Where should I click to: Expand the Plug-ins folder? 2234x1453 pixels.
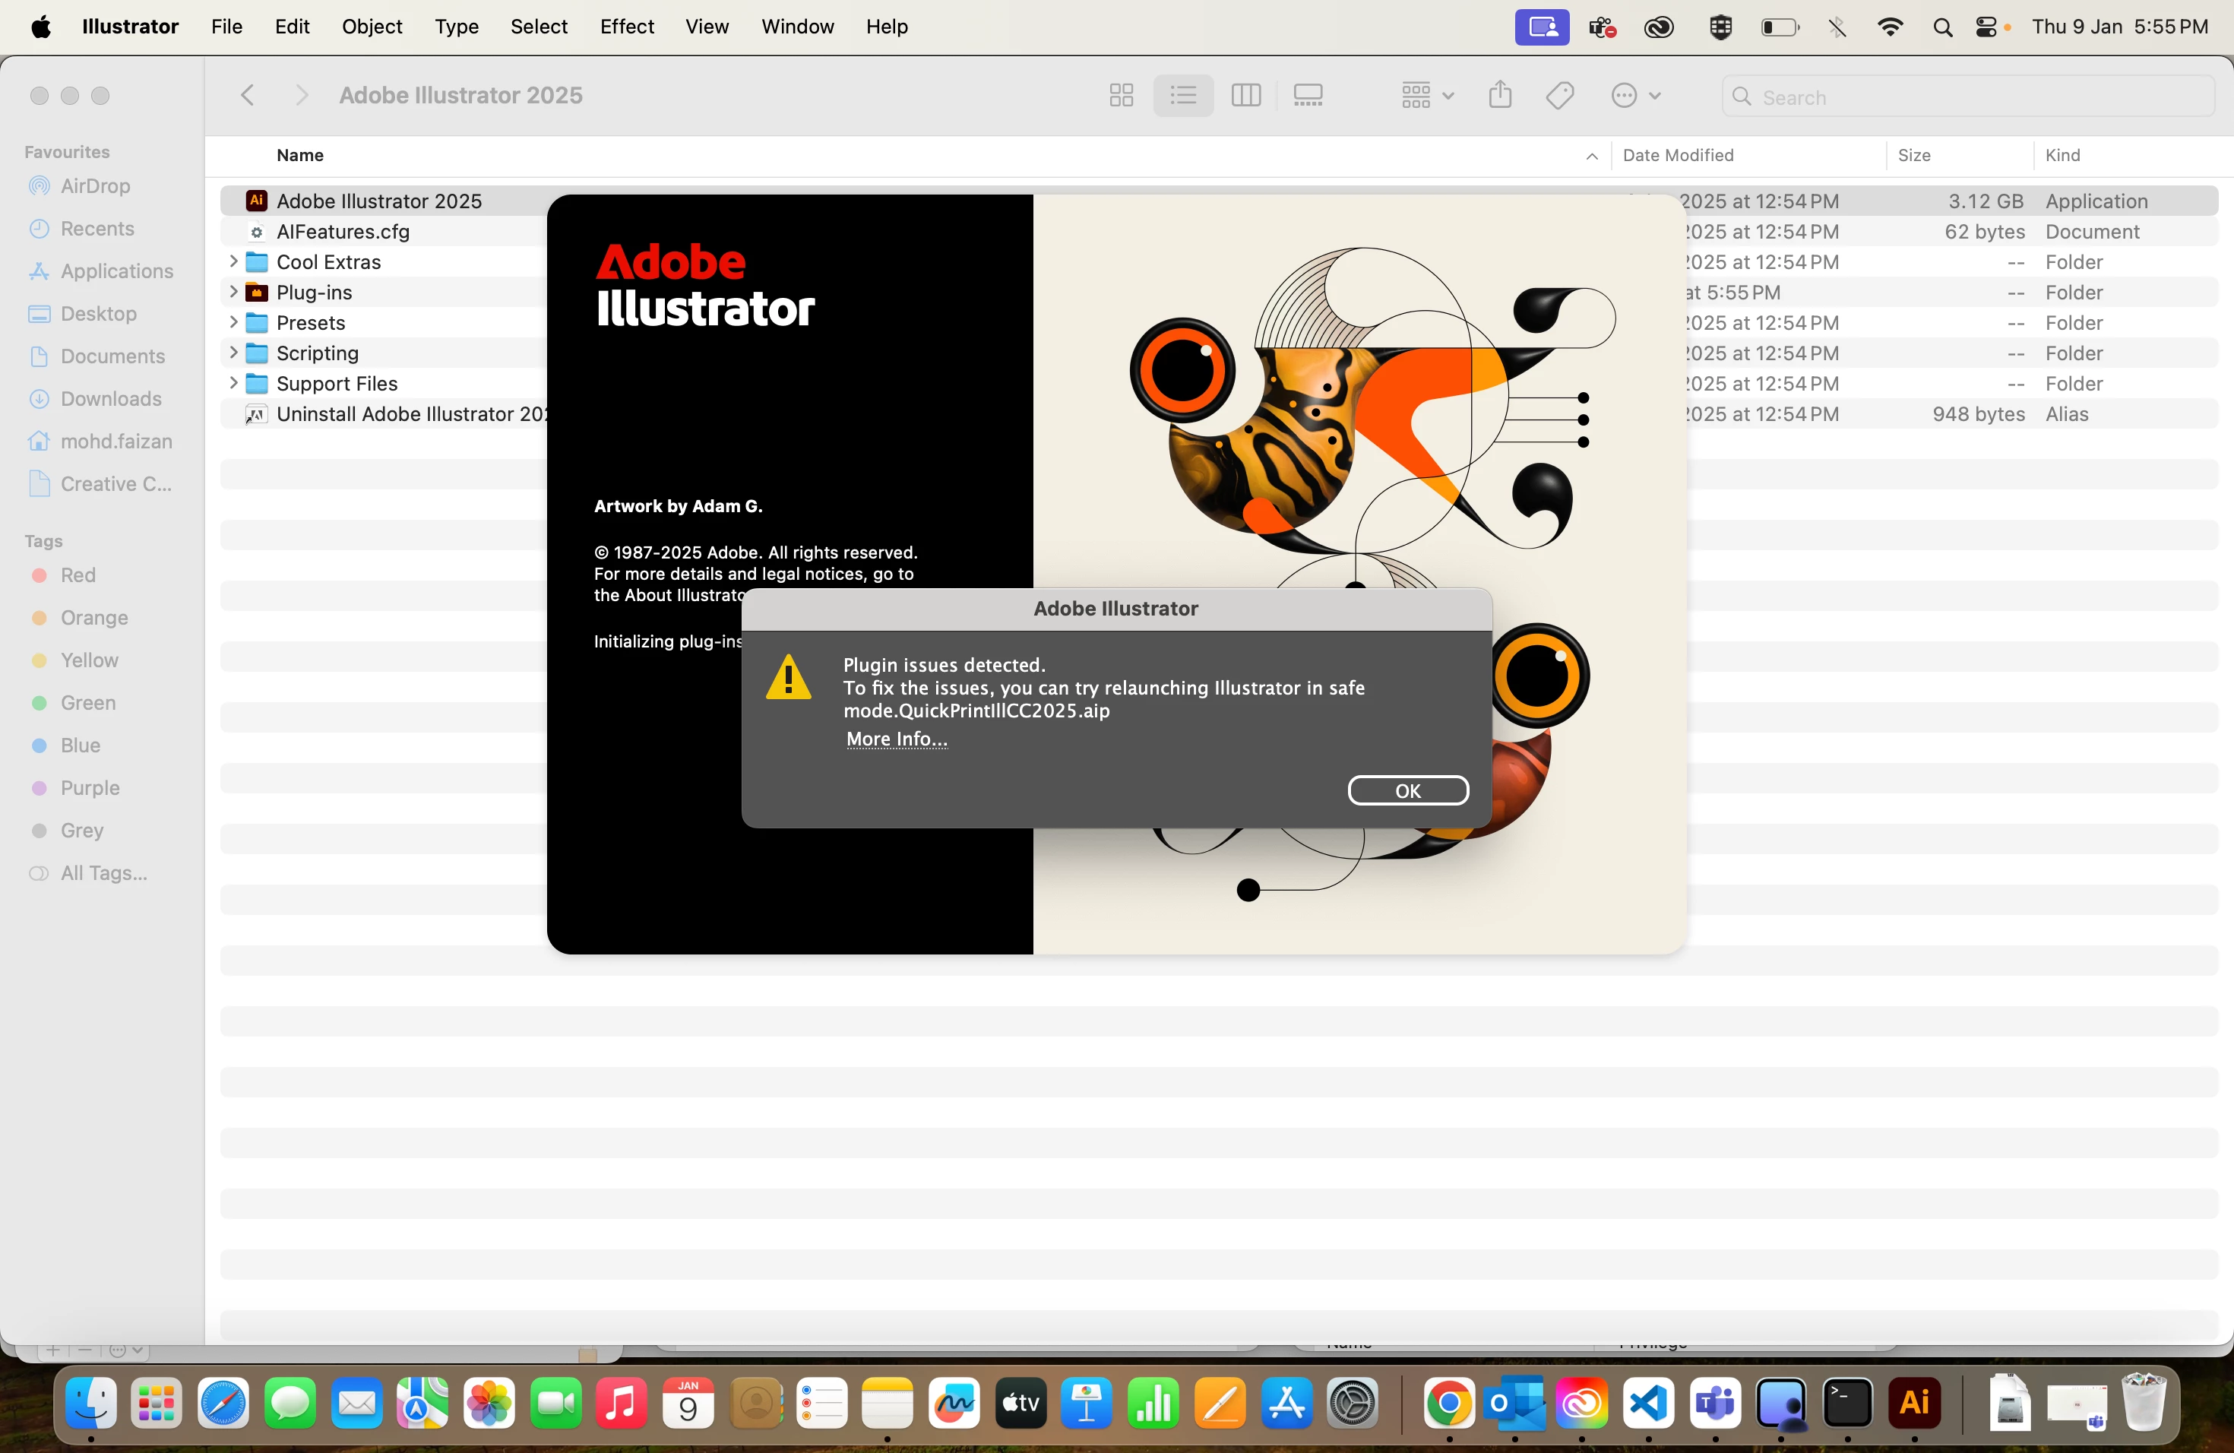point(233,292)
